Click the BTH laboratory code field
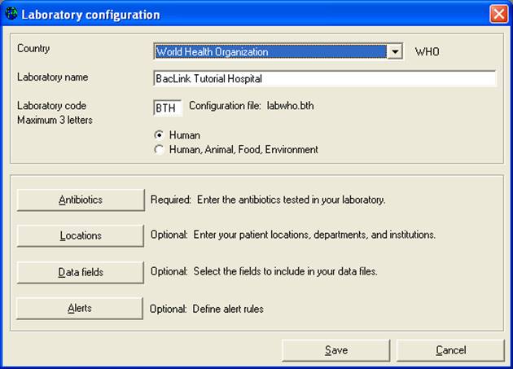The width and height of the screenshot is (513, 369). (167, 108)
